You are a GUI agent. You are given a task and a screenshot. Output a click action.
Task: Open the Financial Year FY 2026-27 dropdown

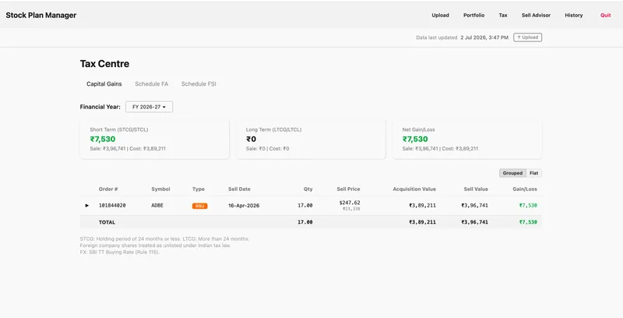pyautogui.click(x=149, y=107)
